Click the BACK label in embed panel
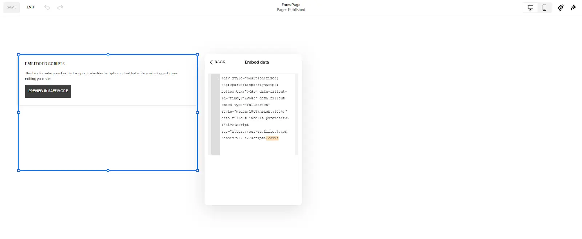Viewport: 582px width, 239px height. (220, 62)
